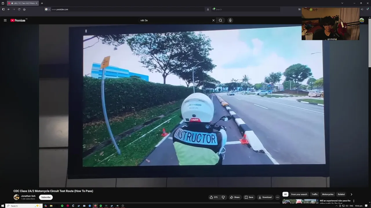This screenshot has height=208, width=371.
Task: Open the suggested video thumbnail
Action: click(x=300, y=202)
